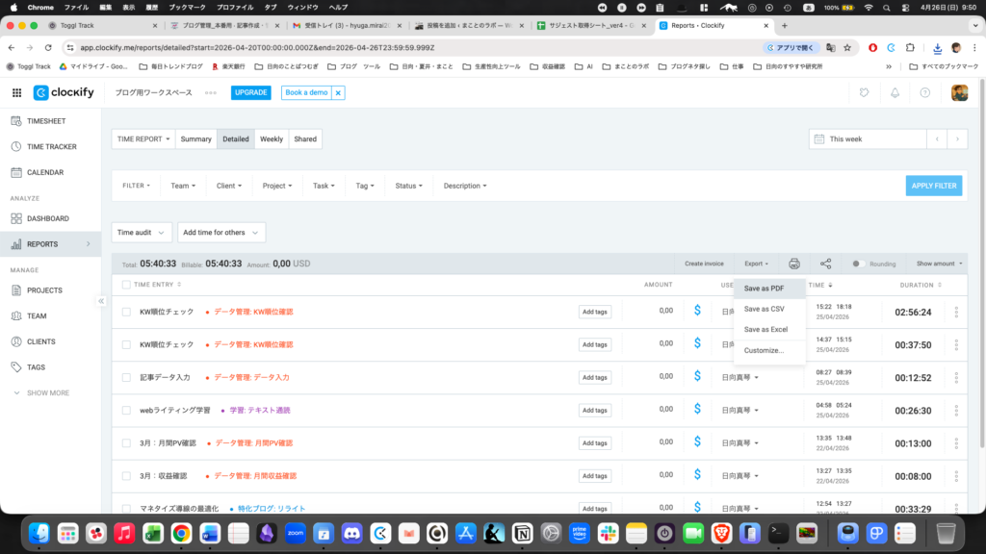Click the UPGRADE button

click(x=249, y=92)
